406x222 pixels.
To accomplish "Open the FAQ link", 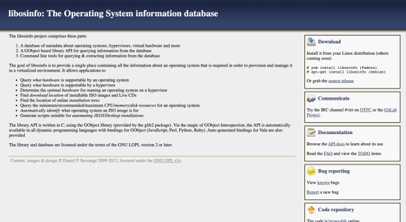I will coord(328,153).
